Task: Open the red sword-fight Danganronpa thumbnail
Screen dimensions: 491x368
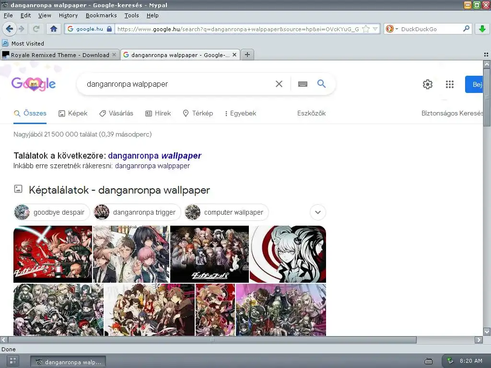Action: [x=53, y=254]
